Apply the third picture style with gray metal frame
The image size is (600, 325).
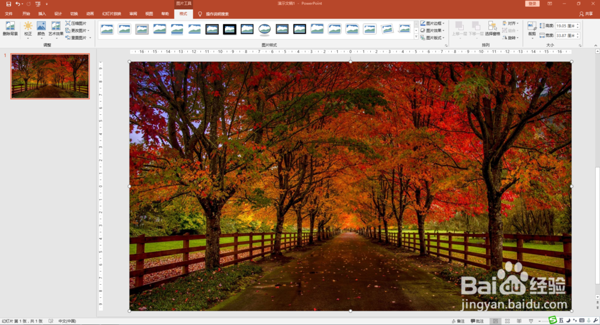(x=142, y=29)
